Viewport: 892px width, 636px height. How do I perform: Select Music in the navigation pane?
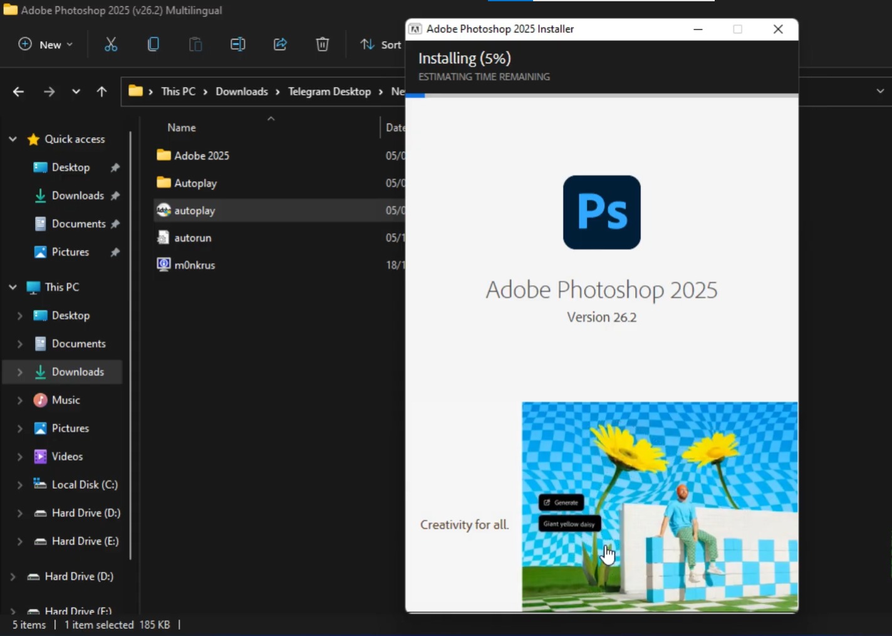point(66,400)
